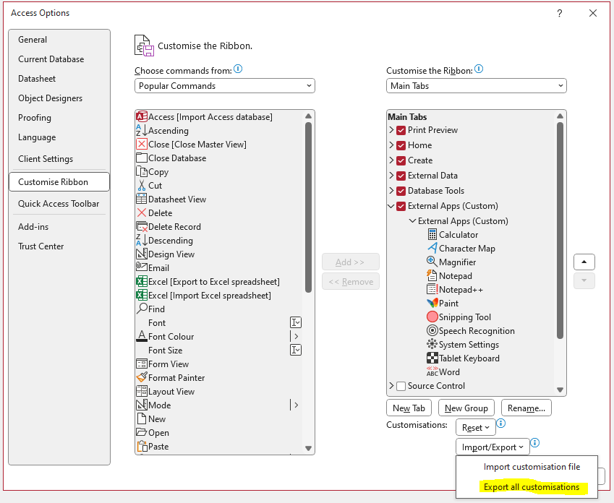Click down arrow of commands list scrollbar
614x503 pixels.
pos(309,448)
